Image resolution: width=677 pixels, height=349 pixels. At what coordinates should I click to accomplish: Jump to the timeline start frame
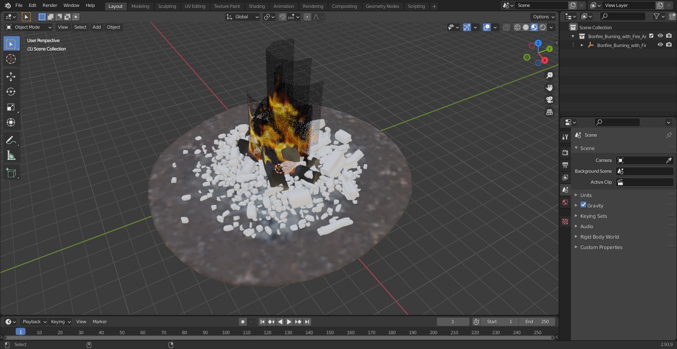(x=263, y=322)
